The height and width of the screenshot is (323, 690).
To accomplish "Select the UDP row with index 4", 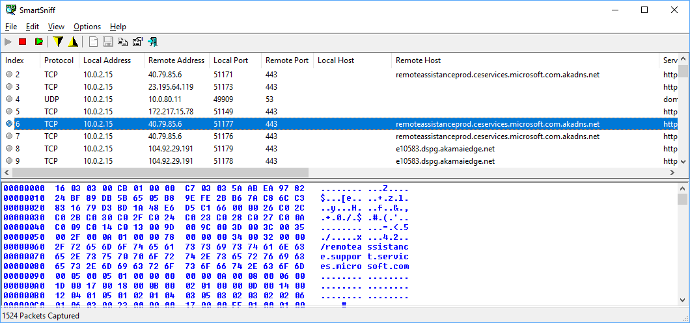I will pos(195,99).
